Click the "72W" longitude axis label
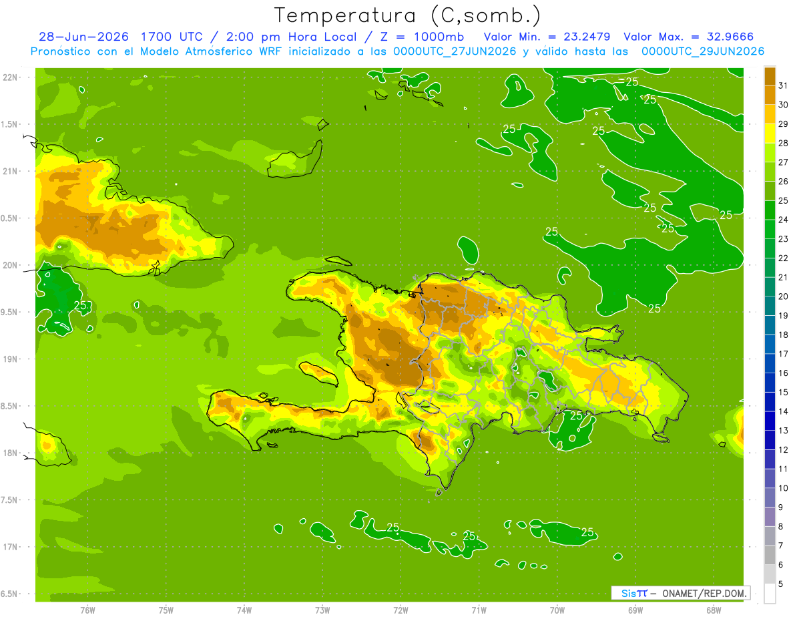 point(401,610)
